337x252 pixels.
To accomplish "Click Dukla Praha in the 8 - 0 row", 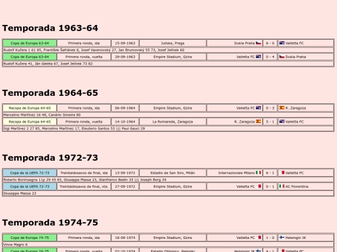I will click(245, 44).
